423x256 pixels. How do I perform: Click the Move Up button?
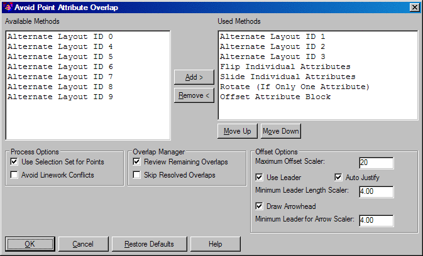238,131
